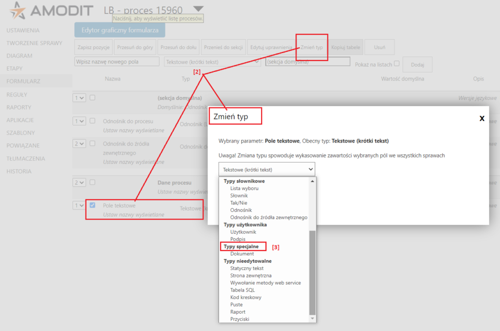Open REGUŁY sidebar section
The width and height of the screenshot is (500, 331).
pos(17,94)
